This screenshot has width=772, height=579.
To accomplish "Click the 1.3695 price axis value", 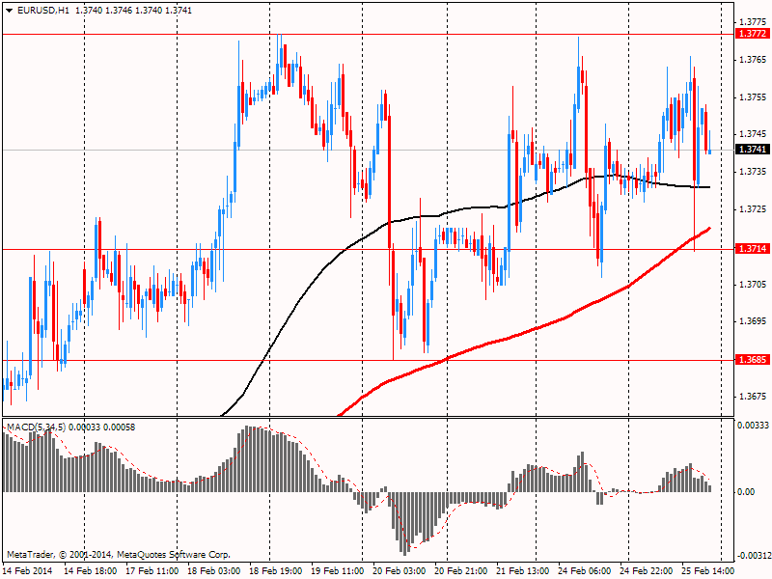I will tap(753, 321).
